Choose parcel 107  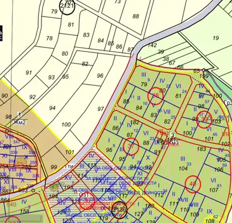[x=214, y=190]
